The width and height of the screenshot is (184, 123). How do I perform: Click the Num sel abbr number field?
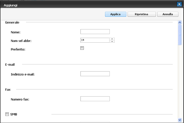94,40
